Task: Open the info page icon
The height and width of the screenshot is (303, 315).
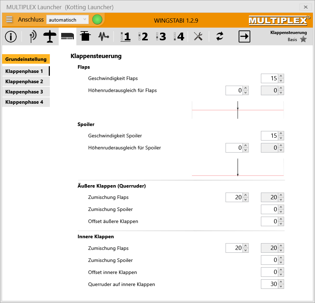Action: (x=11, y=36)
